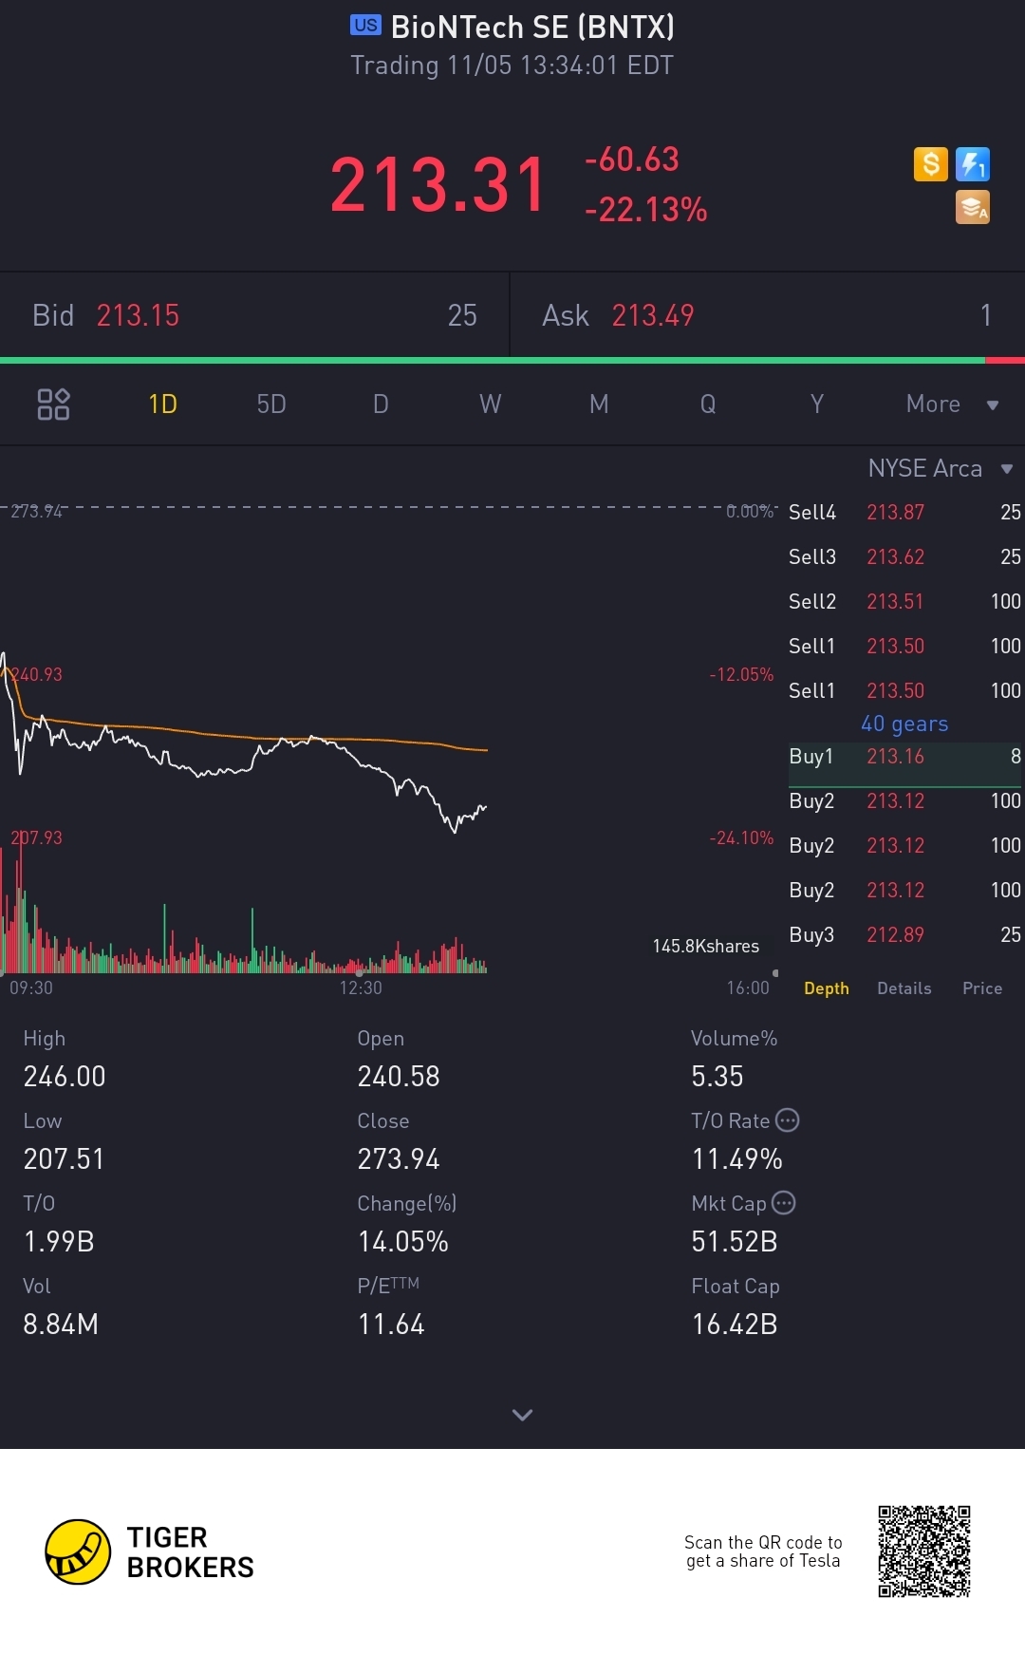Tap the Sell3 213.62 order row

click(904, 557)
